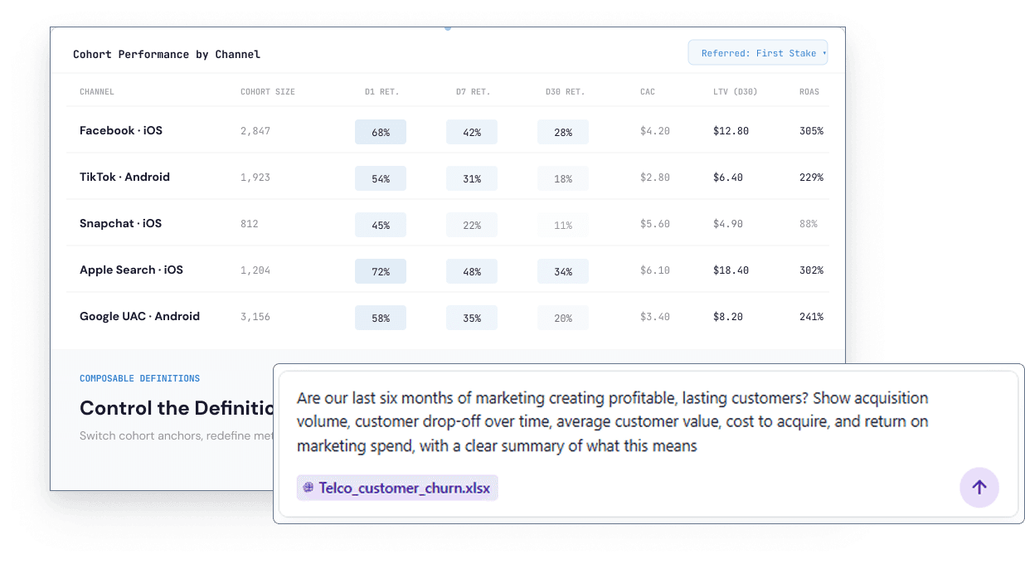Image resolution: width=1025 pixels, height=564 pixels.
Task: Click the 22% D7 retention cell
Action: pyautogui.click(x=472, y=225)
